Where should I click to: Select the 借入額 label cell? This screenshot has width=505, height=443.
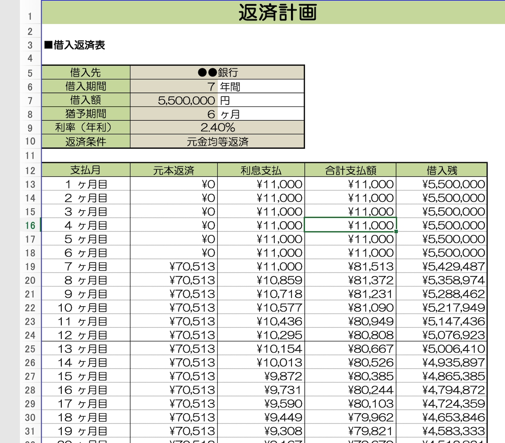[86, 100]
